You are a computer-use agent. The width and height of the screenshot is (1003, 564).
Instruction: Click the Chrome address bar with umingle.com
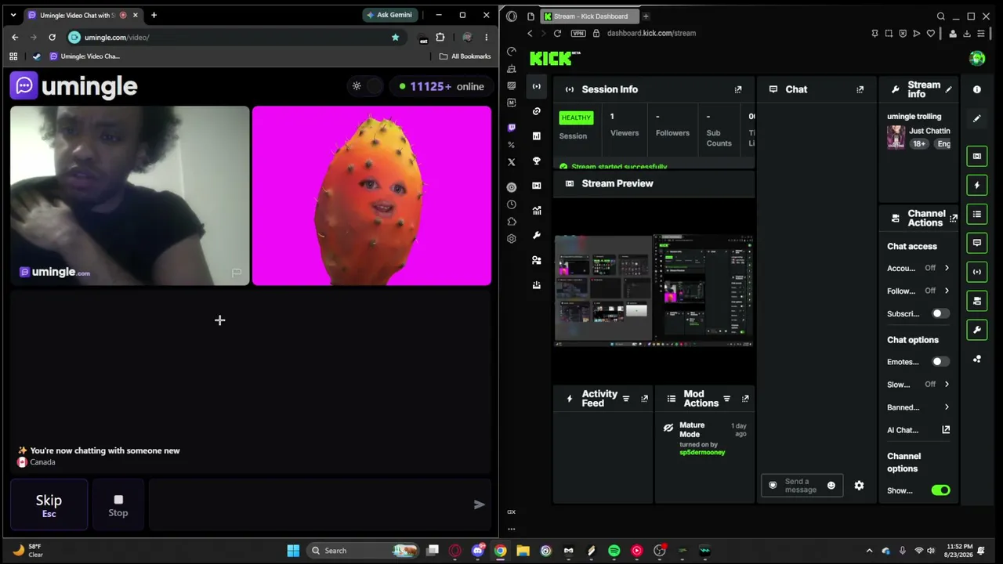[x=235, y=37]
